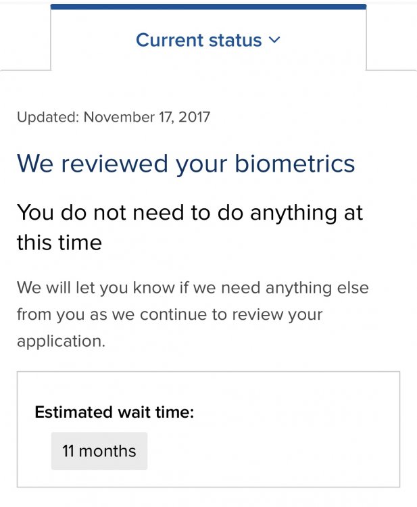Click the 'Updated:' label text
417x507 pixels.
coord(48,117)
